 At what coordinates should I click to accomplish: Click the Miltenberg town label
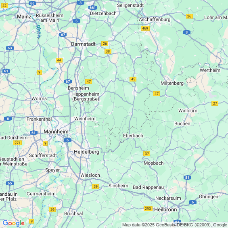(172, 83)
